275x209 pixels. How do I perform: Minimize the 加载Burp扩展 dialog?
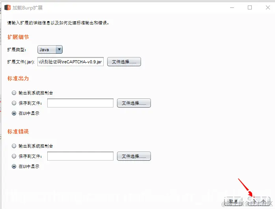point(232,7)
